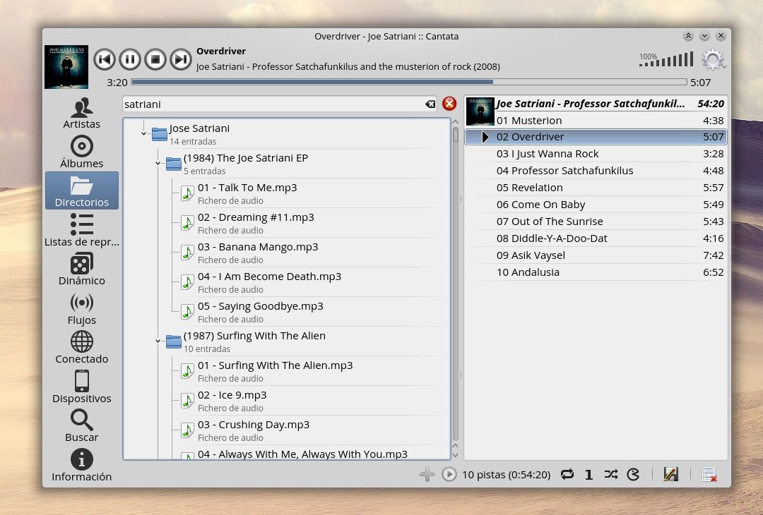Open the settings gear menu

click(x=713, y=60)
